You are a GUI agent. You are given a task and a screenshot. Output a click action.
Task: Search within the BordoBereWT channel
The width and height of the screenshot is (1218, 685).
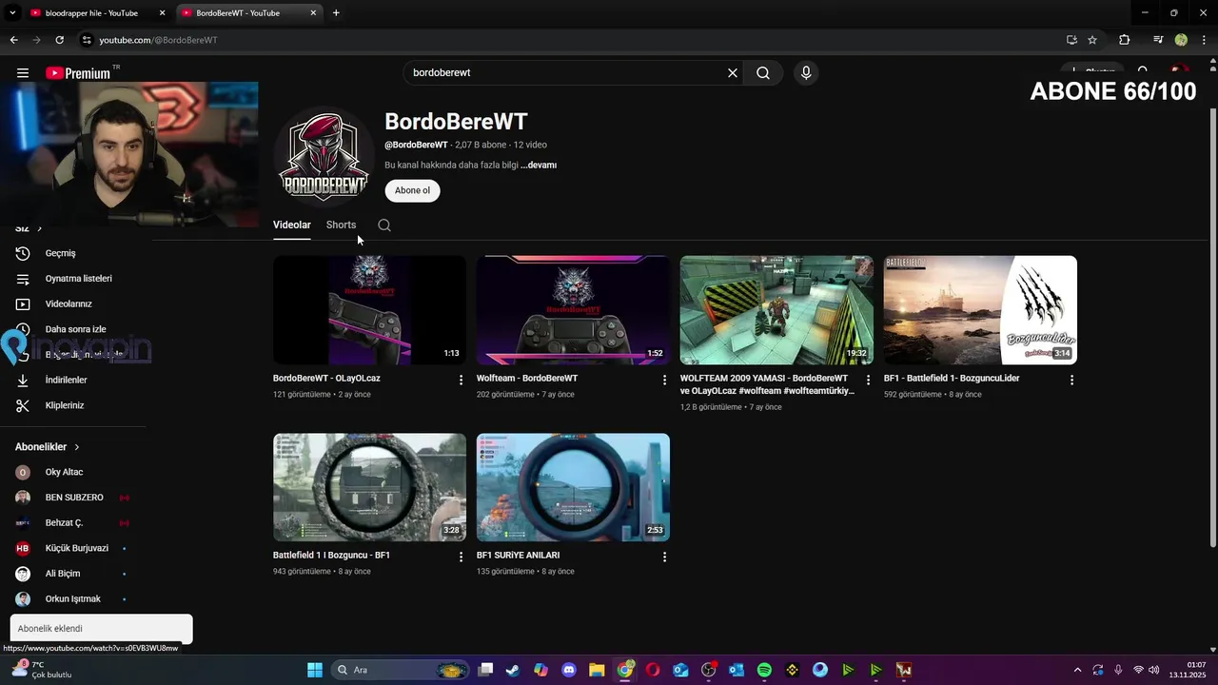[384, 225]
